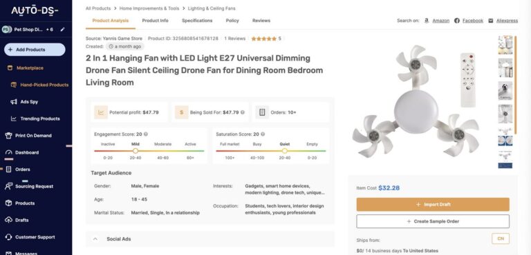Click Create Sample Order button
531x255 pixels.
pos(433,221)
